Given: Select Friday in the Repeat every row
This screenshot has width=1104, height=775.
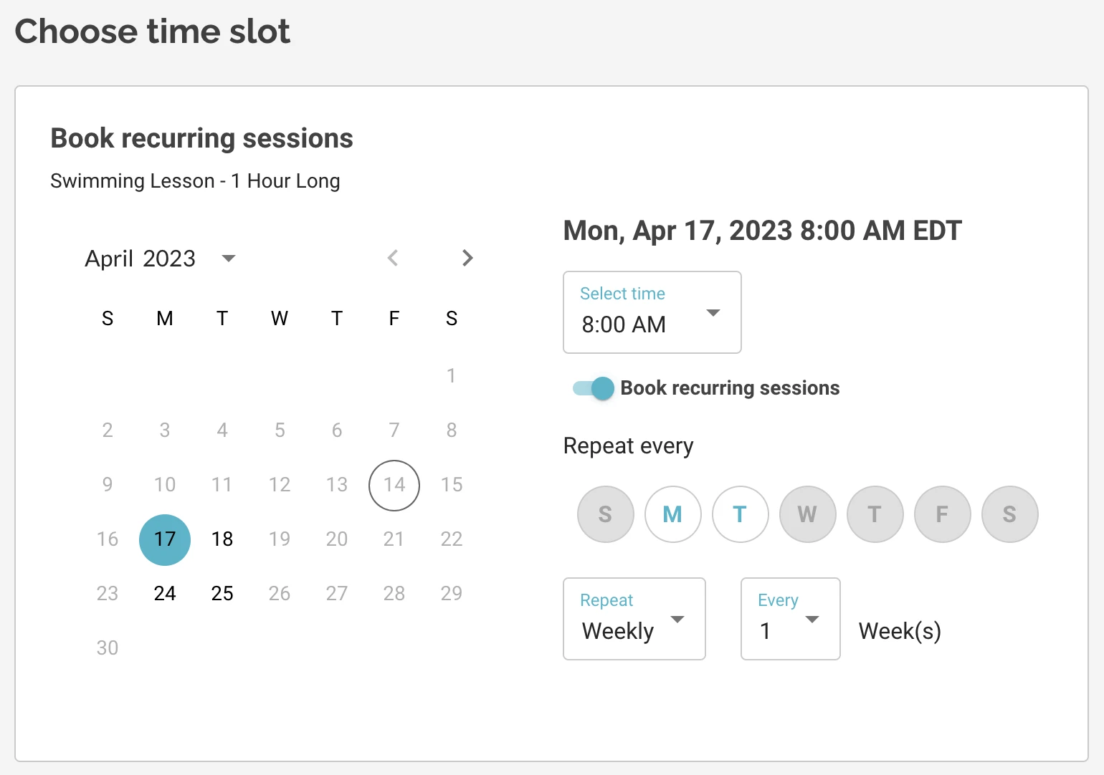Looking at the screenshot, I should pos(942,514).
